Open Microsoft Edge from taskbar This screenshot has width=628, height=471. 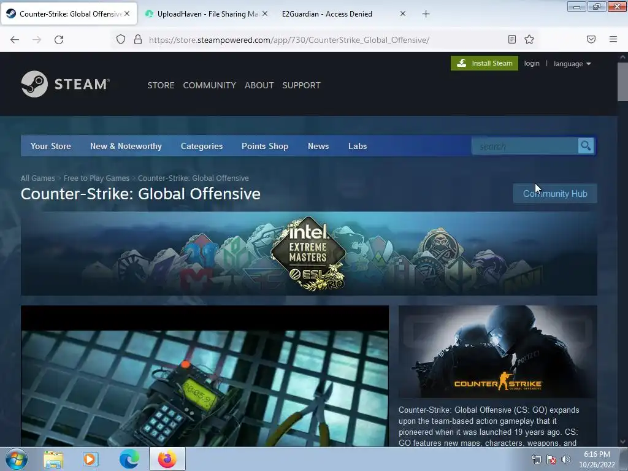[x=129, y=459]
